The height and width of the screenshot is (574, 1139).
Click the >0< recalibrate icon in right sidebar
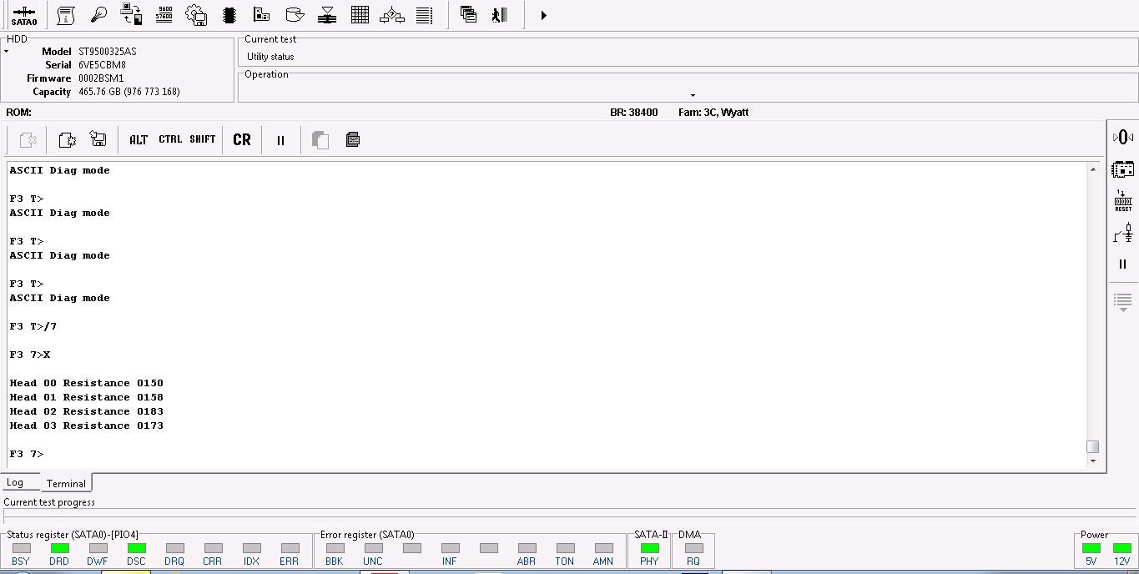tap(1123, 137)
